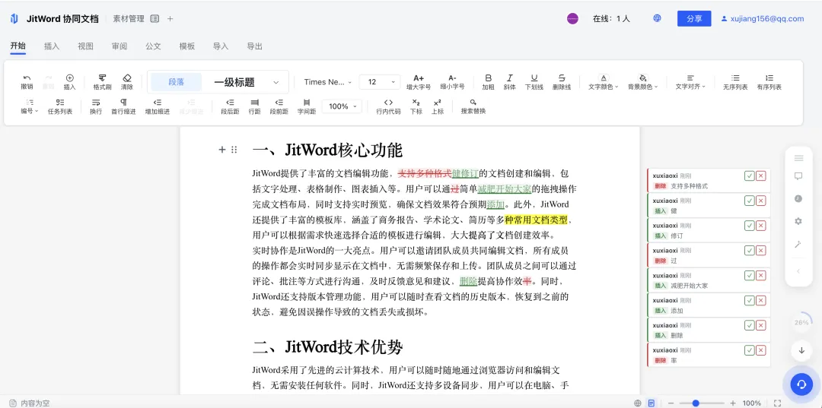Screen dimensions: 822x408
Task: Open the history clock icon in sidebar
Action: pyautogui.click(x=798, y=199)
